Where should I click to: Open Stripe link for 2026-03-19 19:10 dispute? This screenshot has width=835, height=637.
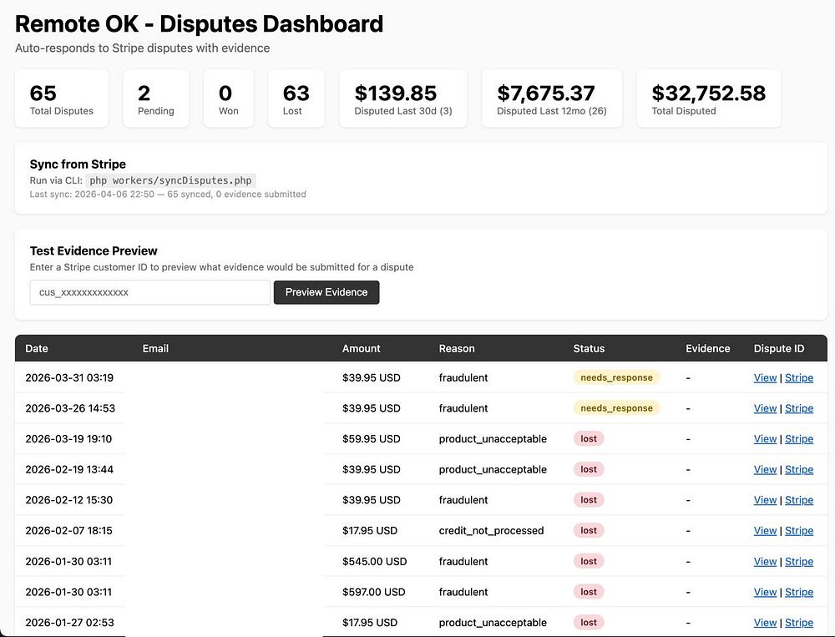(x=799, y=439)
